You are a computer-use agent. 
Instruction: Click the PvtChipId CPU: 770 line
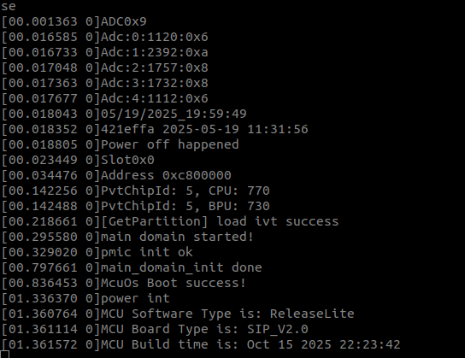136,191
